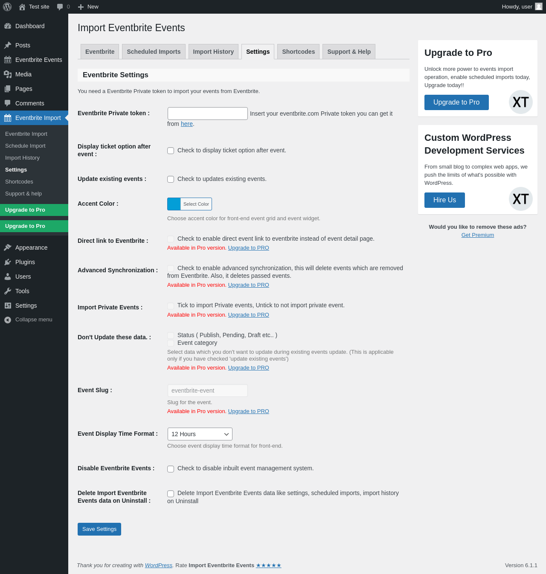Open the WordPress link in footer
The height and width of the screenshot is (574, 546).
coord(159,565)
